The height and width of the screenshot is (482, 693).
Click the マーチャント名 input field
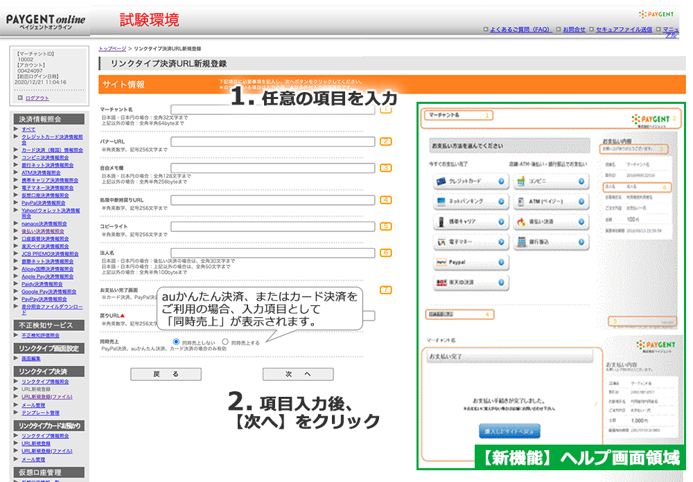click(x=272, y=109)
